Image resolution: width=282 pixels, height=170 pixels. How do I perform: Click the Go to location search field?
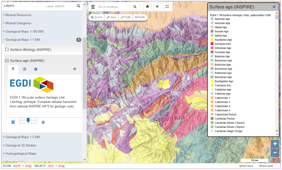click(114, 7)
